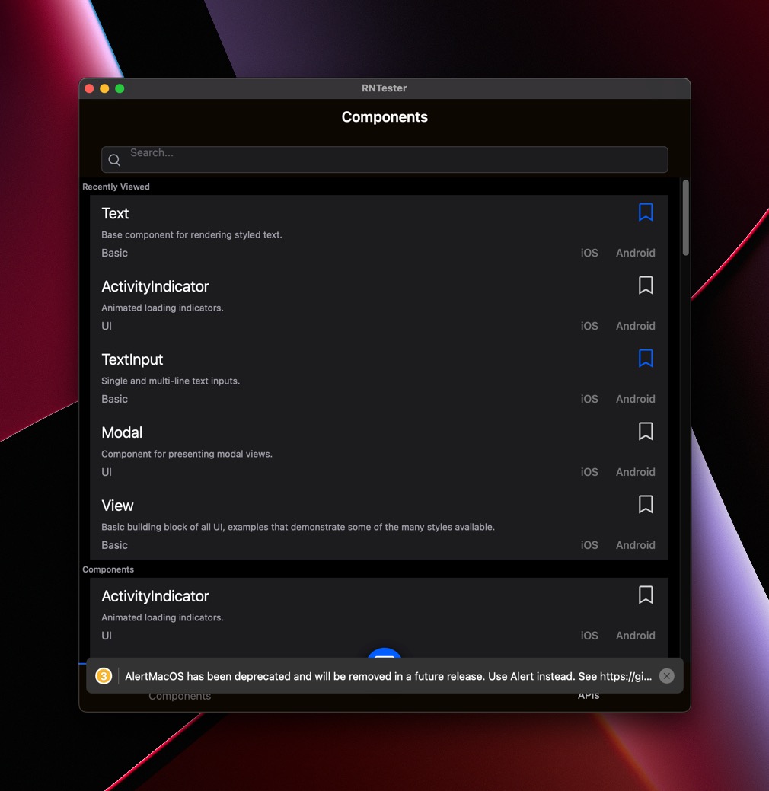Click the Android label in Text row
The height and width of the screenshot is (791, 769).
635,253
